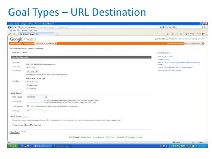212x159 pixels.
Task: Open the Tools dropdown in command bar
Action: pos(199,34)
